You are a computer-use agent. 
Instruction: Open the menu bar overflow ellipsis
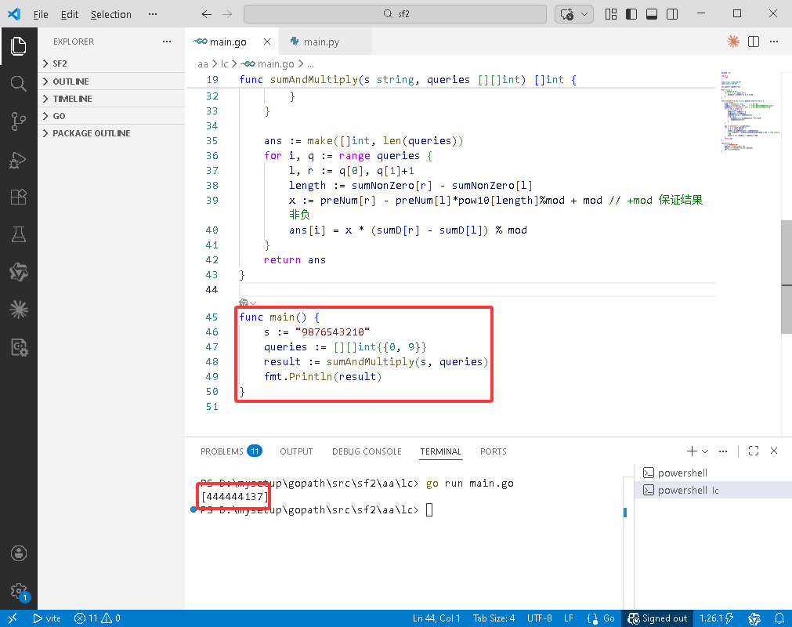(x=153, y=14)
